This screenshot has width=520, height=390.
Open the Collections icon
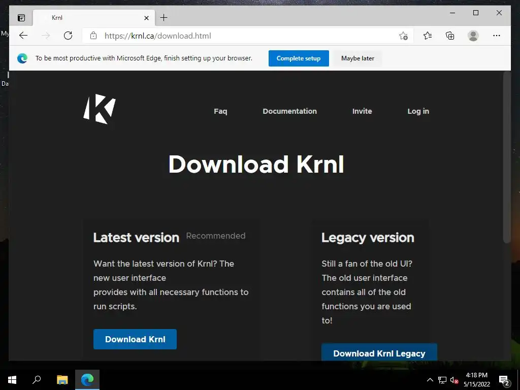point(450,36)
